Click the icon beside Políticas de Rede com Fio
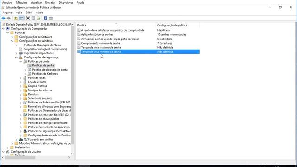 coord(25,103)
